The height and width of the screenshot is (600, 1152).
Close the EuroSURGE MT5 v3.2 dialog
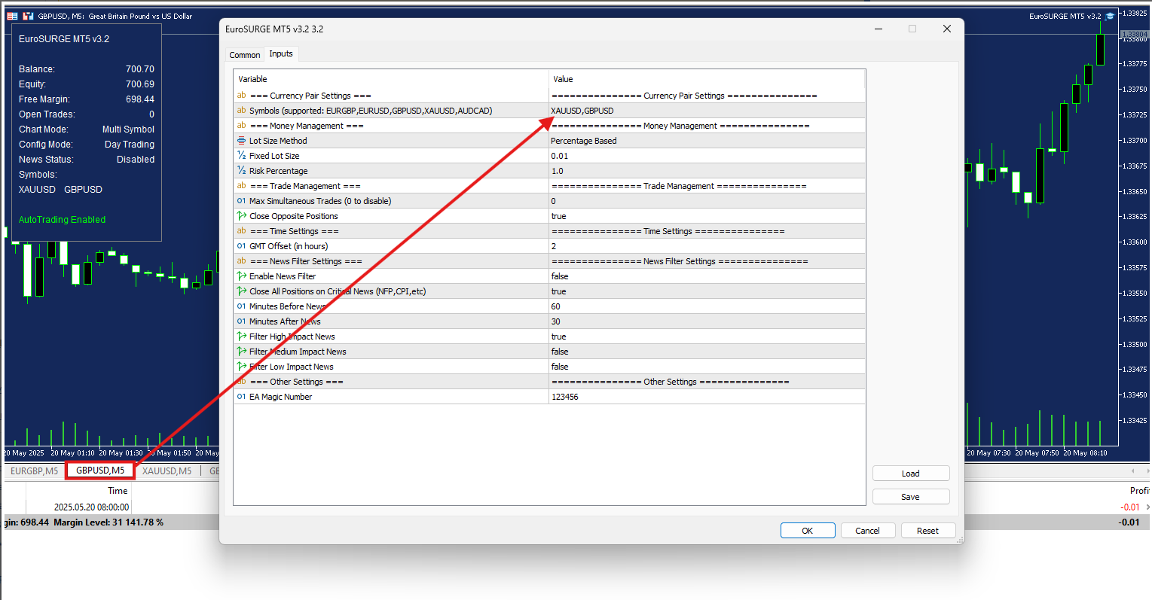coord(947,29)
